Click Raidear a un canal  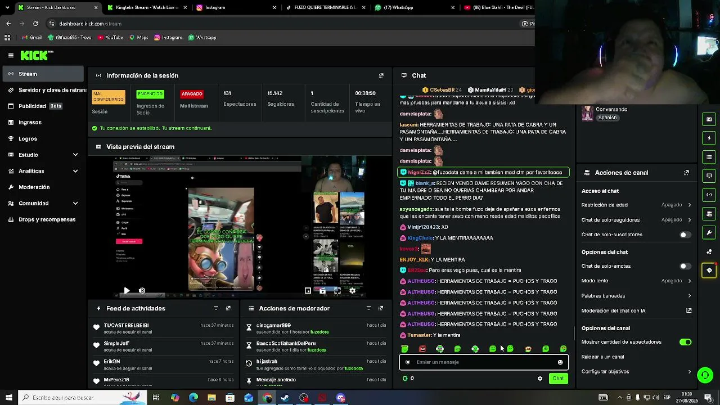pyautogui.click(x=602, y=357)
